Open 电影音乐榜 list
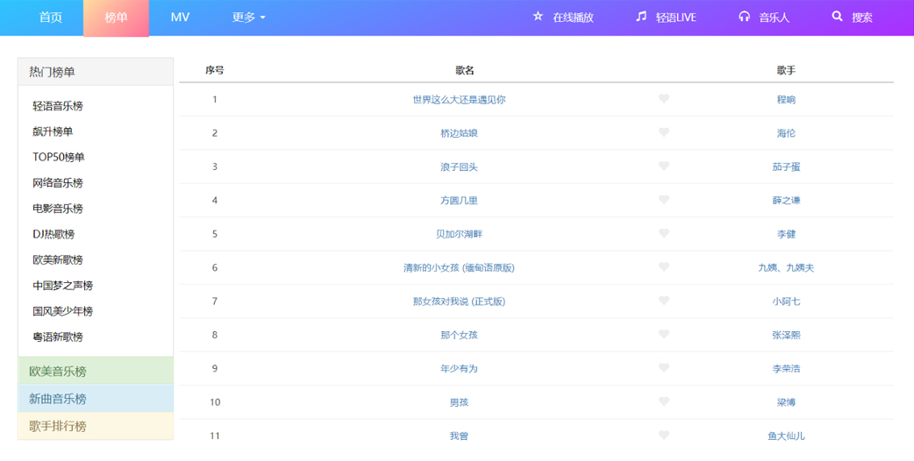The image size is (914, 461). (x=58, y=209)
